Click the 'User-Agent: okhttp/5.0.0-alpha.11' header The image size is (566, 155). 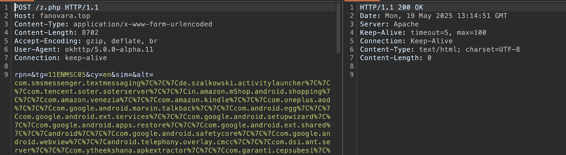(84, 50)
